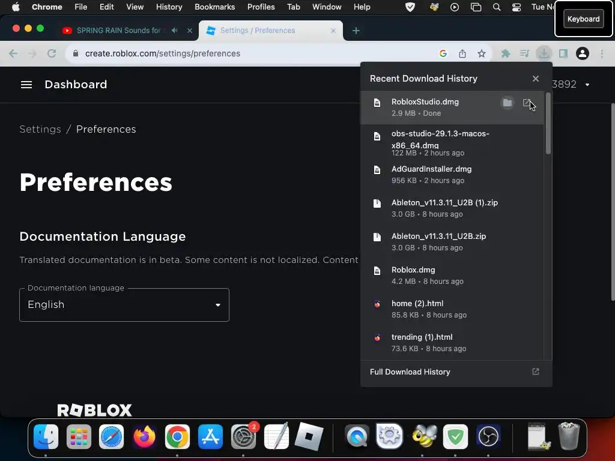The width and height of the screenshot is (615, 461).
Task: Open Finder from the Dock
Action: click(46, 436)
